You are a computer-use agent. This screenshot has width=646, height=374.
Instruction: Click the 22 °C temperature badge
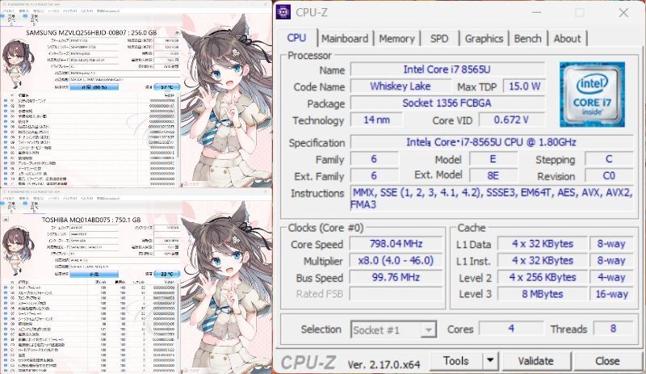pyautogui.click(x=167, y=274)
